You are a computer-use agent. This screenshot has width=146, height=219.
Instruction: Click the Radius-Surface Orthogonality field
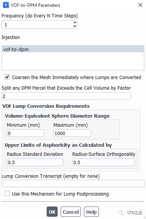pyautogui.click(x=103, y=162)
